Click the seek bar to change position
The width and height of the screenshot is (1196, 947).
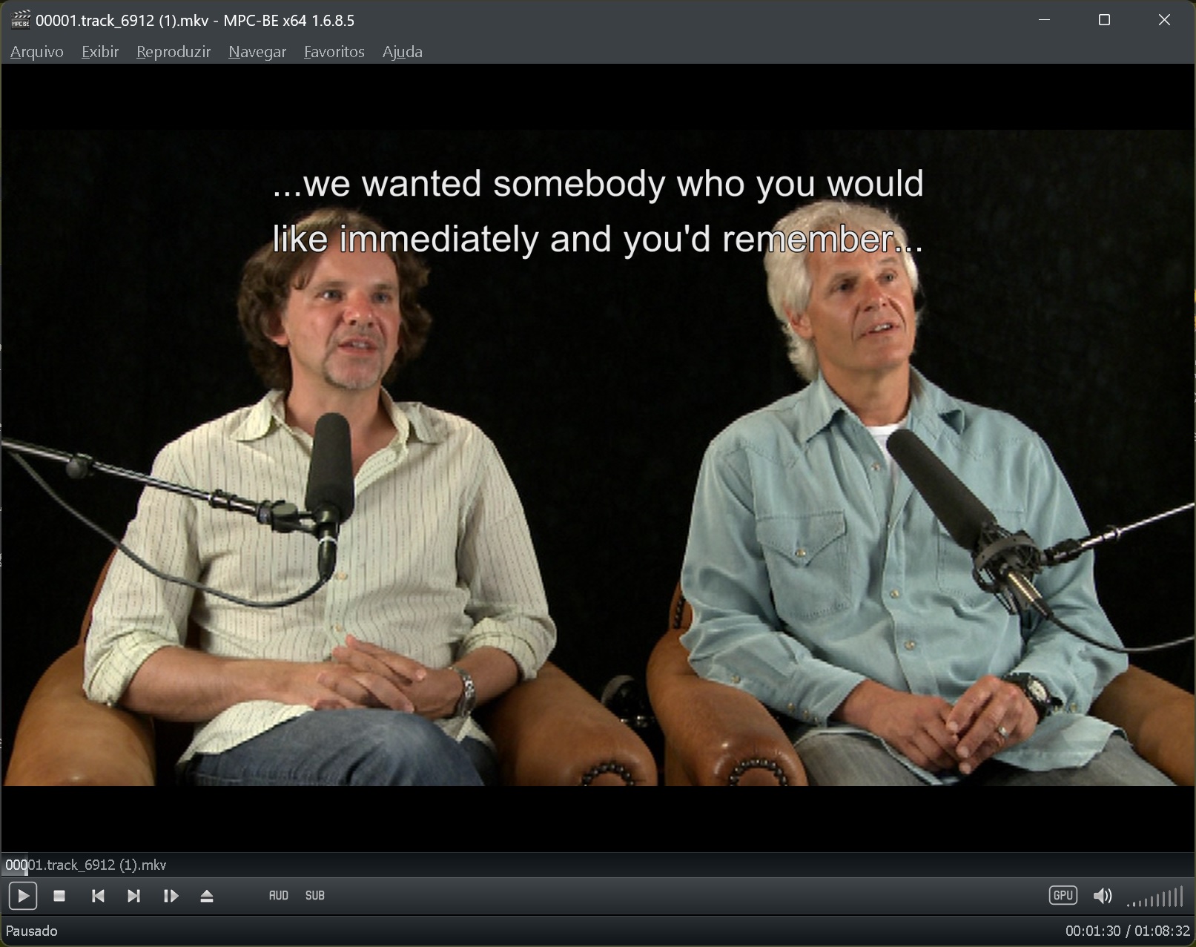(x=598, y=865)
